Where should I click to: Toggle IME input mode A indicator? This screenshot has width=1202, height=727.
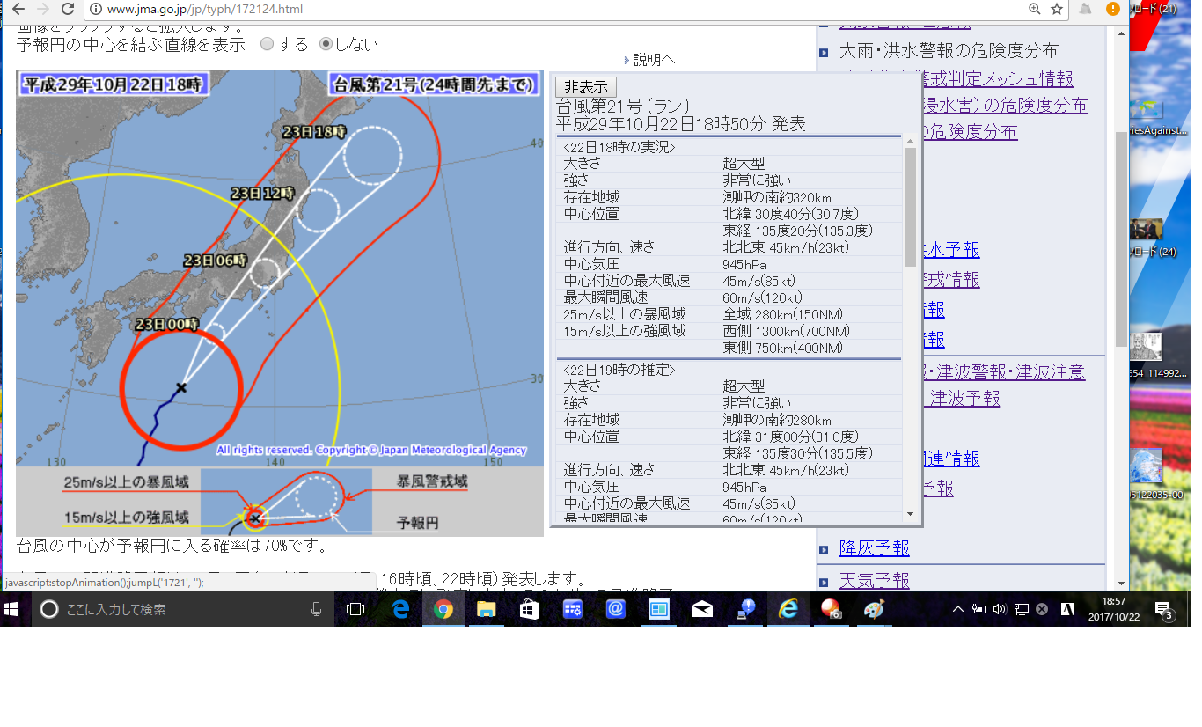pyautogui.click(x=1067, y=609)
